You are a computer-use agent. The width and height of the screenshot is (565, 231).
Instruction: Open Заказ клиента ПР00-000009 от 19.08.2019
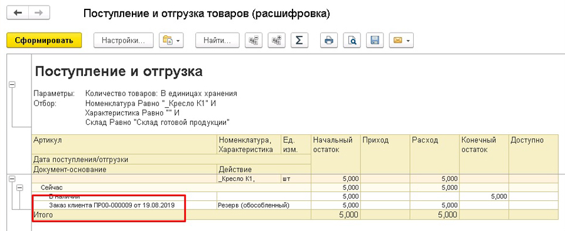(x=112, y=205)
